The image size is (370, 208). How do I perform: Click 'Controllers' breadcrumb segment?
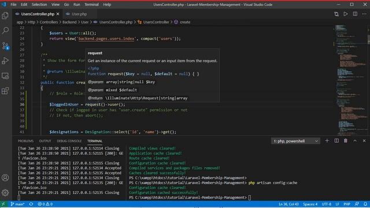[x=49, y=22]
